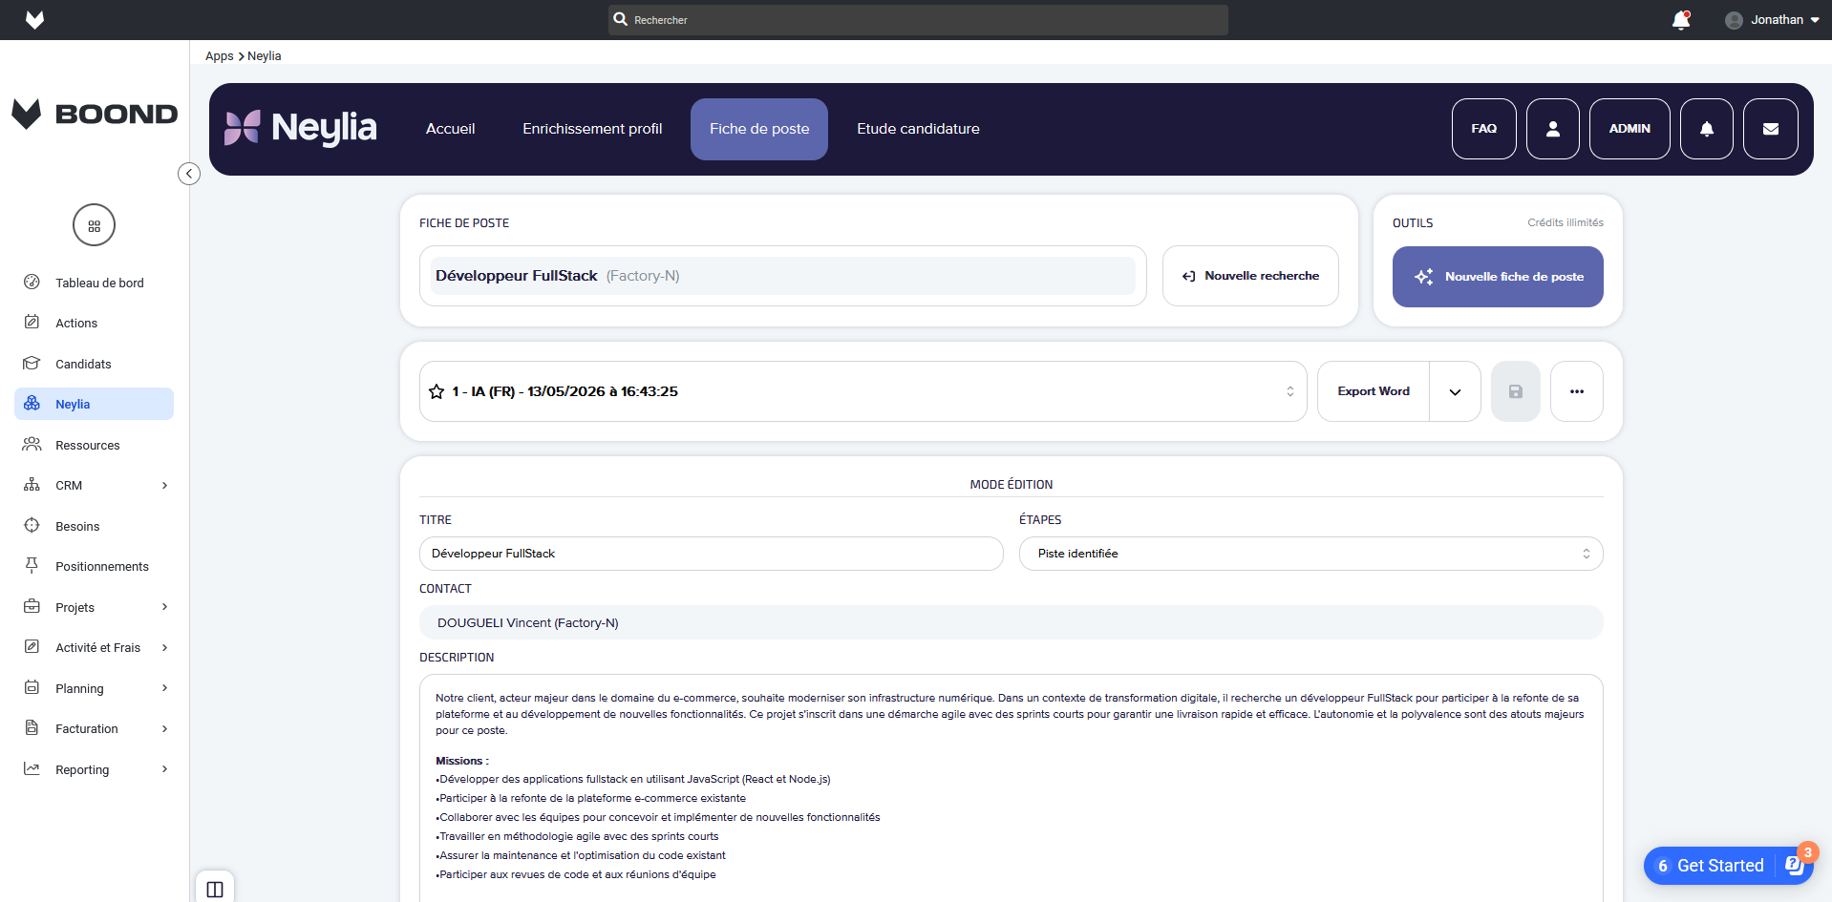The width and height of the screenshot is (1832, 902).
Task: Open the Jonathan user account menu
Action: [x=1772, y=20]
